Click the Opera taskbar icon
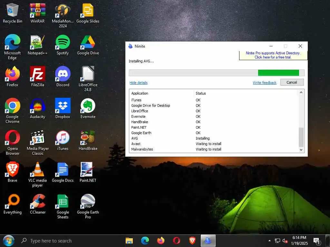The height and width of the screenshot is (247, 330). coord(177,241)
